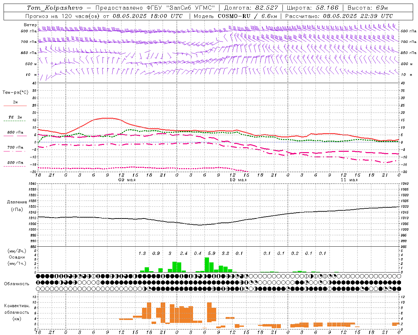Click the '09 мая' date label
Image resolution: width=418 pixels, height=335 pixels.
[127, 180]
